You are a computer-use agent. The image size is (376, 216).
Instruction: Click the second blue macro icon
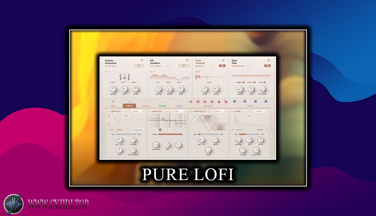coord(245,101)
